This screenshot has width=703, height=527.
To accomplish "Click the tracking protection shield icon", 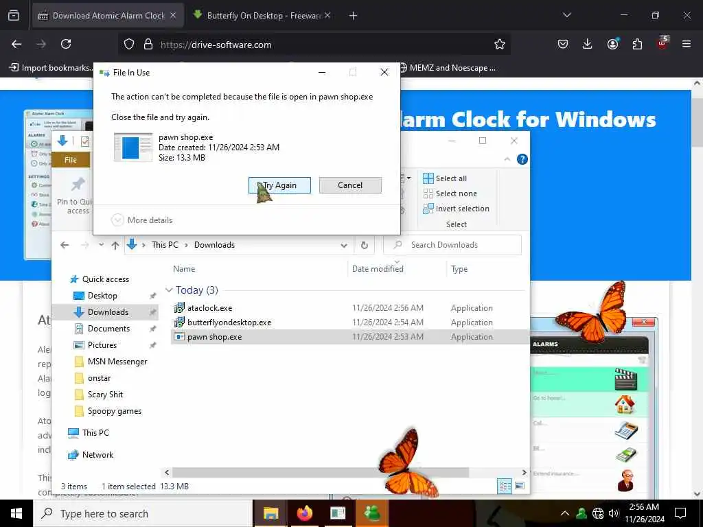I will pyautogui.click(x=129, y=45).
